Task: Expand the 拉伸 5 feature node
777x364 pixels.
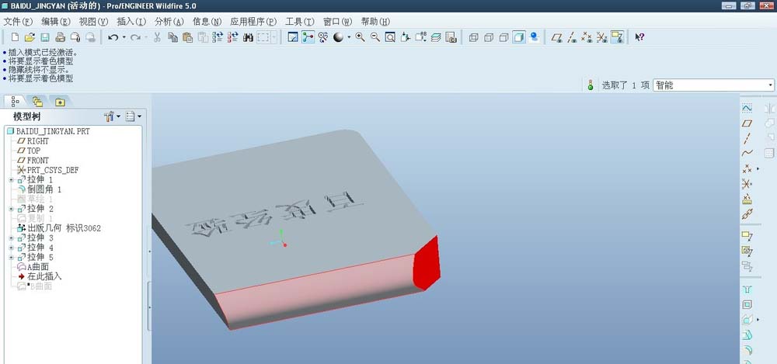Action: (x=12, y=258)
